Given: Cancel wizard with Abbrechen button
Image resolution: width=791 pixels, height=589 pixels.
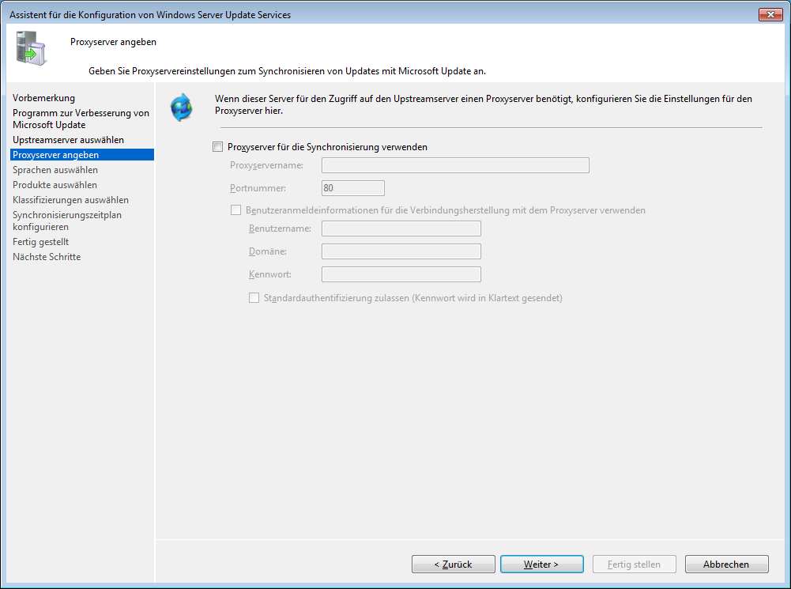Looking at the screenshot, I should 726,564.
